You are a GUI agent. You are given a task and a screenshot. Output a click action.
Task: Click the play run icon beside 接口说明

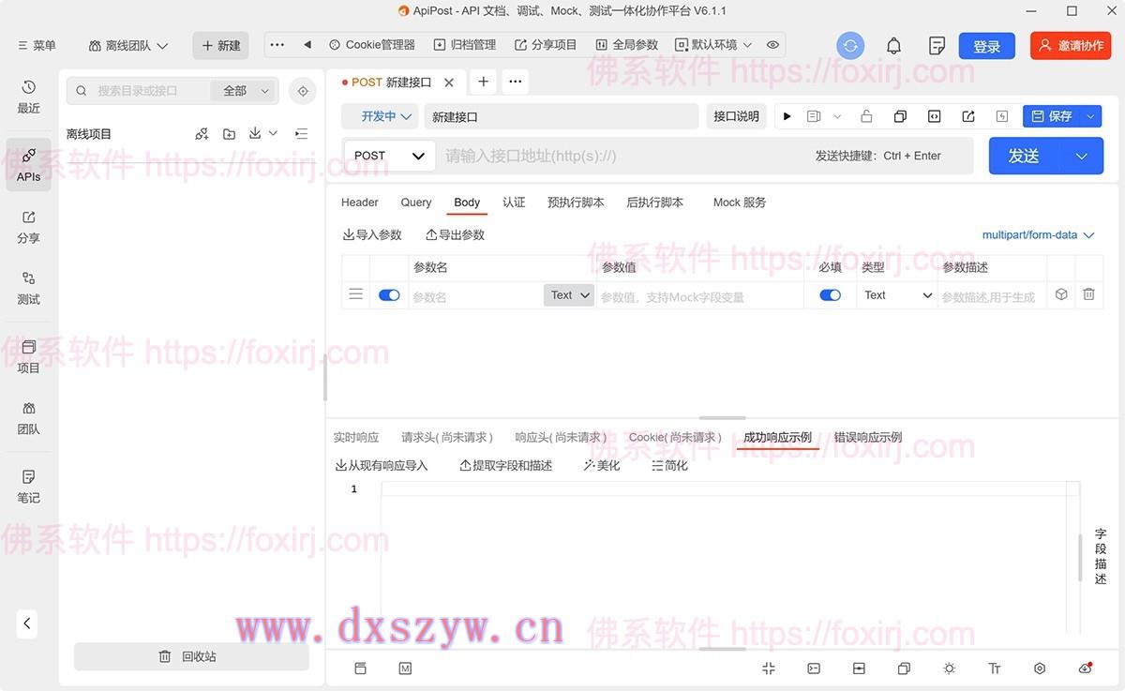pyautogui.click(x=787, y=116)
